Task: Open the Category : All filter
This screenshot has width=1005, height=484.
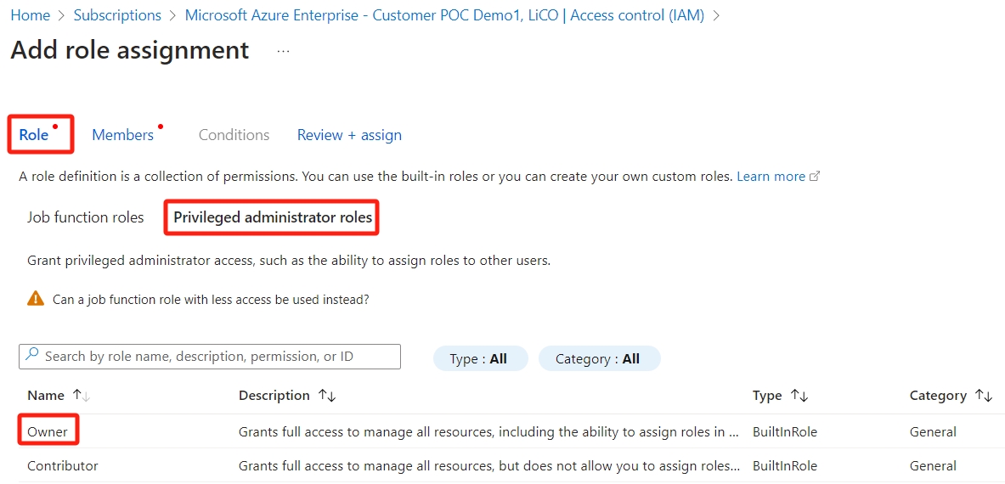Action: 598,358
